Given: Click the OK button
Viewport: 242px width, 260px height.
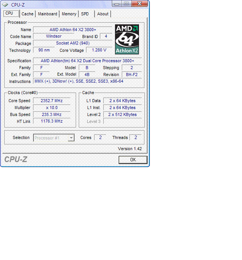Looking at the screenshot, I should [x=133, y=160].
